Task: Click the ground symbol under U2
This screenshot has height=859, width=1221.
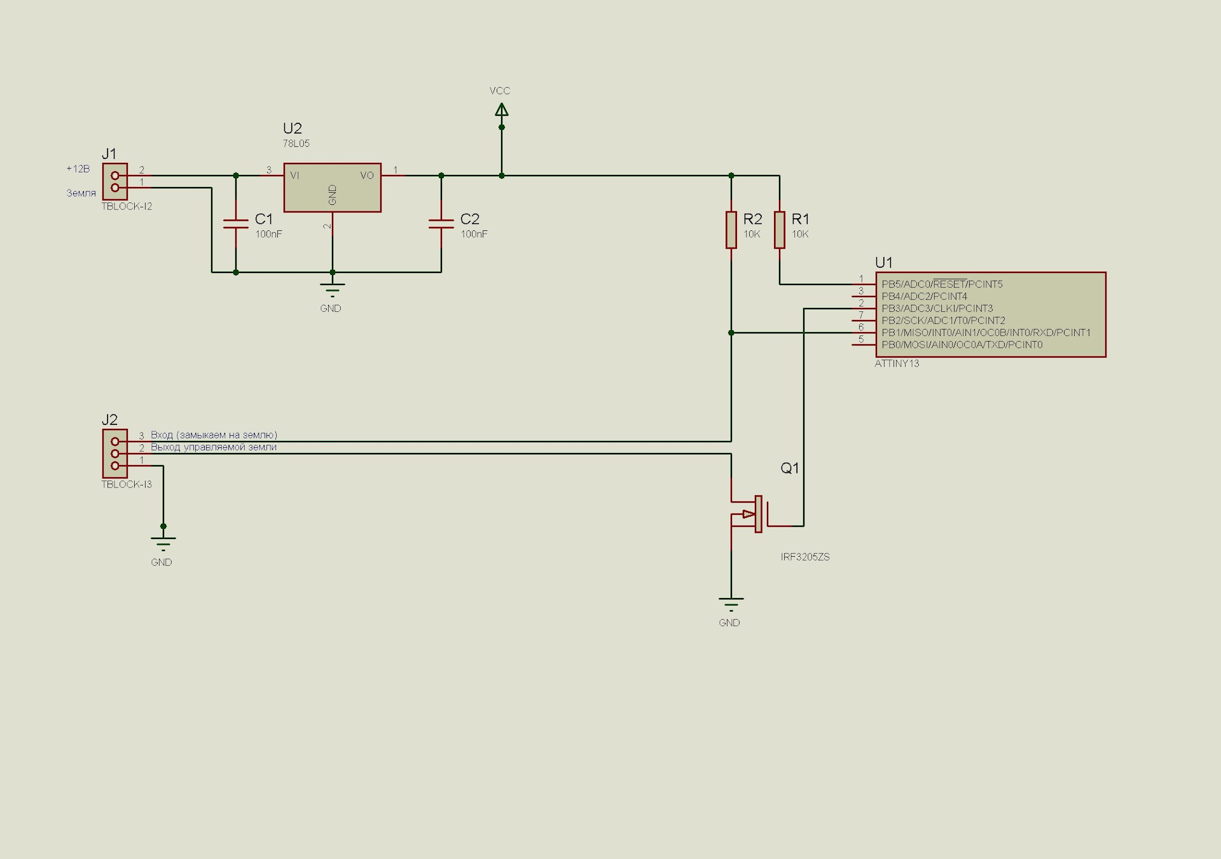Action: coord(332,290)
